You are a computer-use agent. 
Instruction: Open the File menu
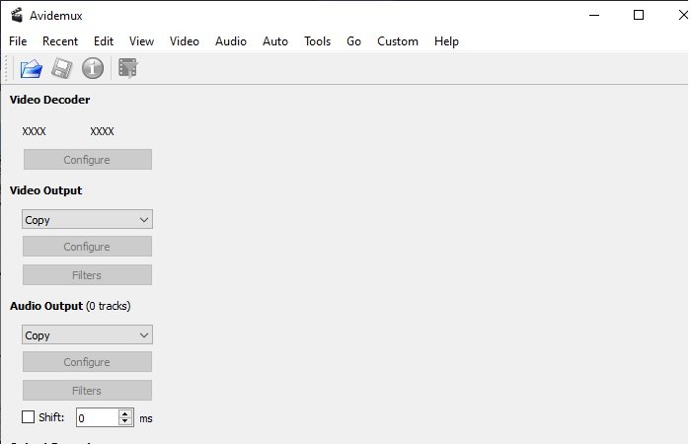tap(18, 41)
